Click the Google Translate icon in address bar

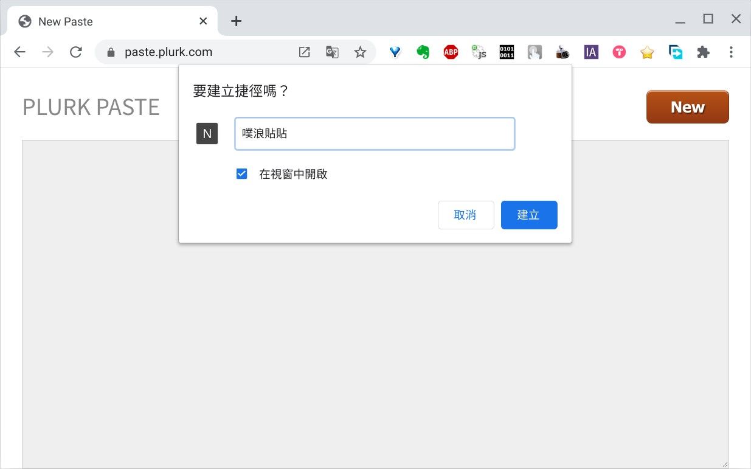332,52
